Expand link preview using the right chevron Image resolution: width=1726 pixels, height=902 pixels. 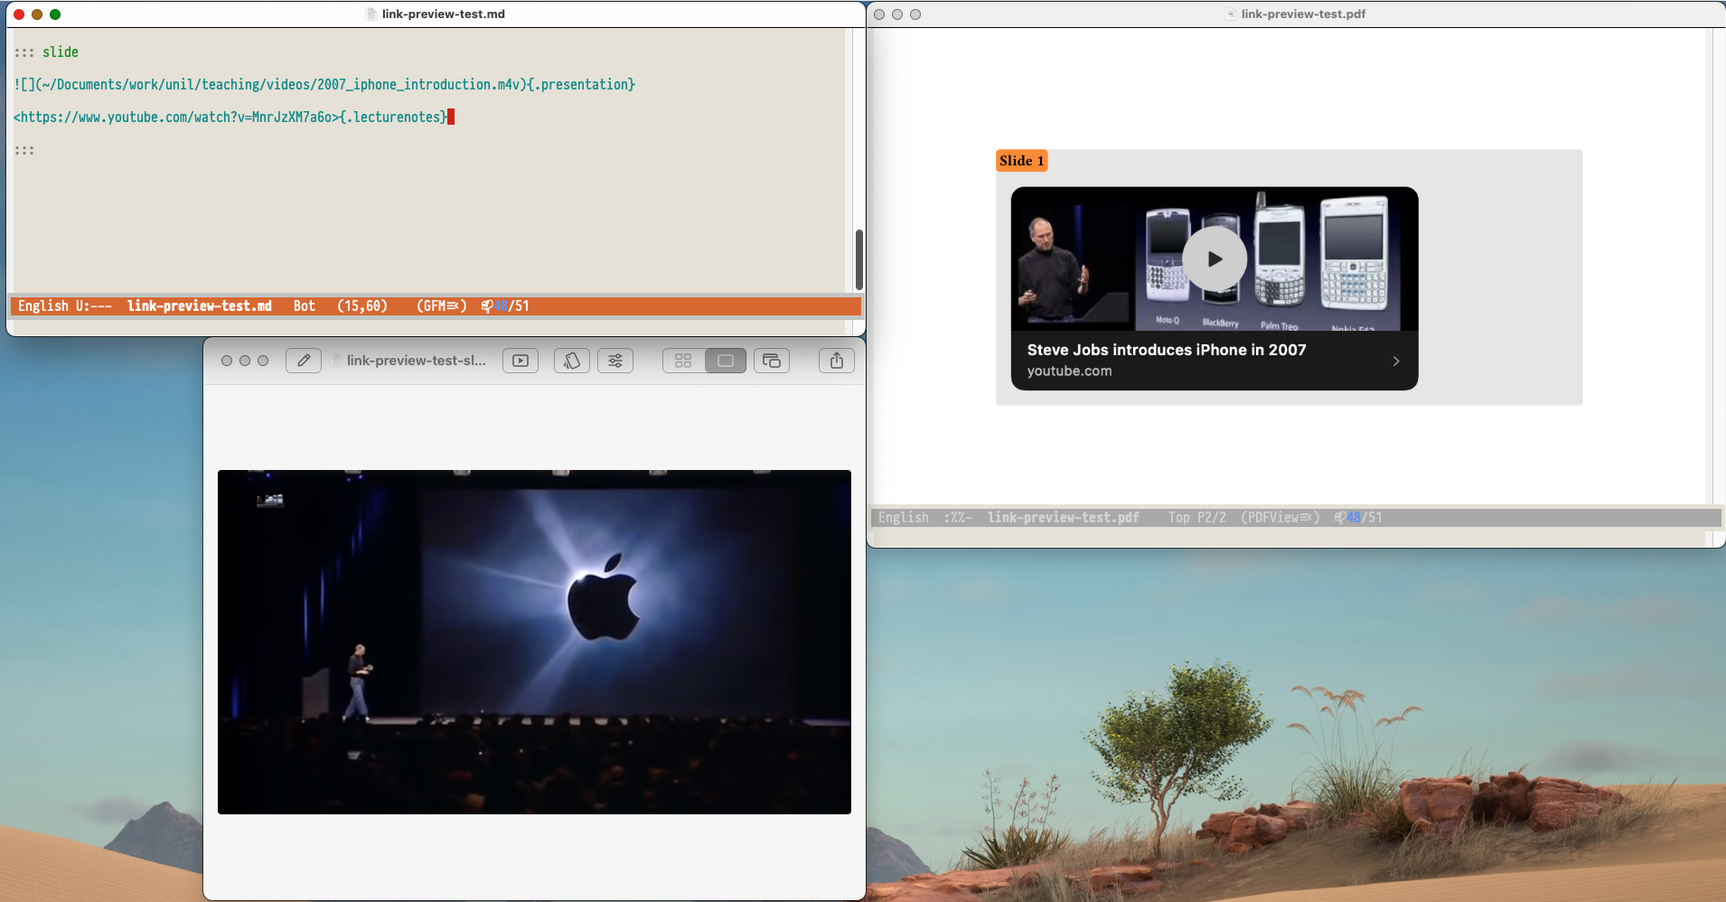coord(1396,361)
